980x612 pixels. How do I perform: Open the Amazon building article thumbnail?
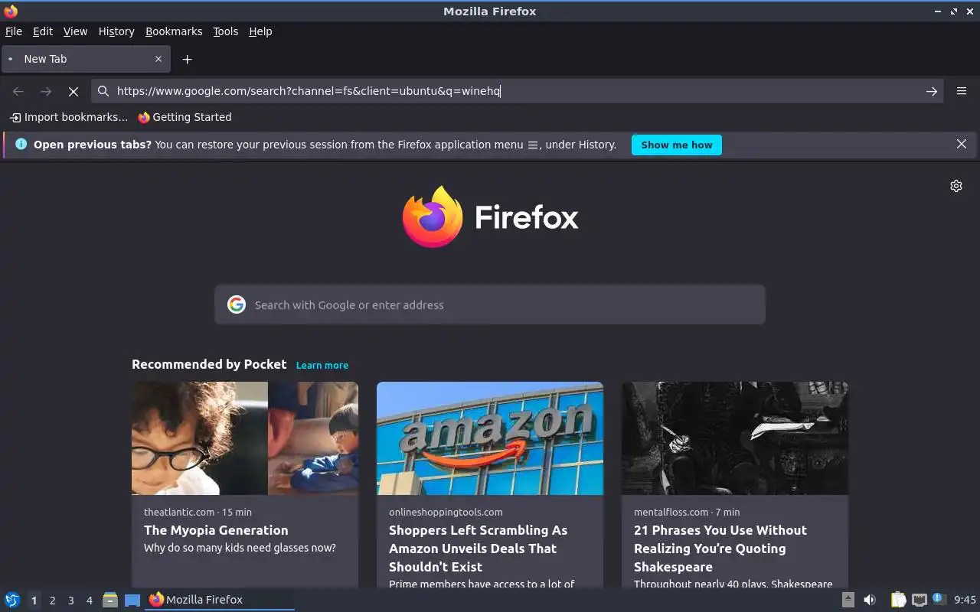pyautogui.click(x=490, y=438)
